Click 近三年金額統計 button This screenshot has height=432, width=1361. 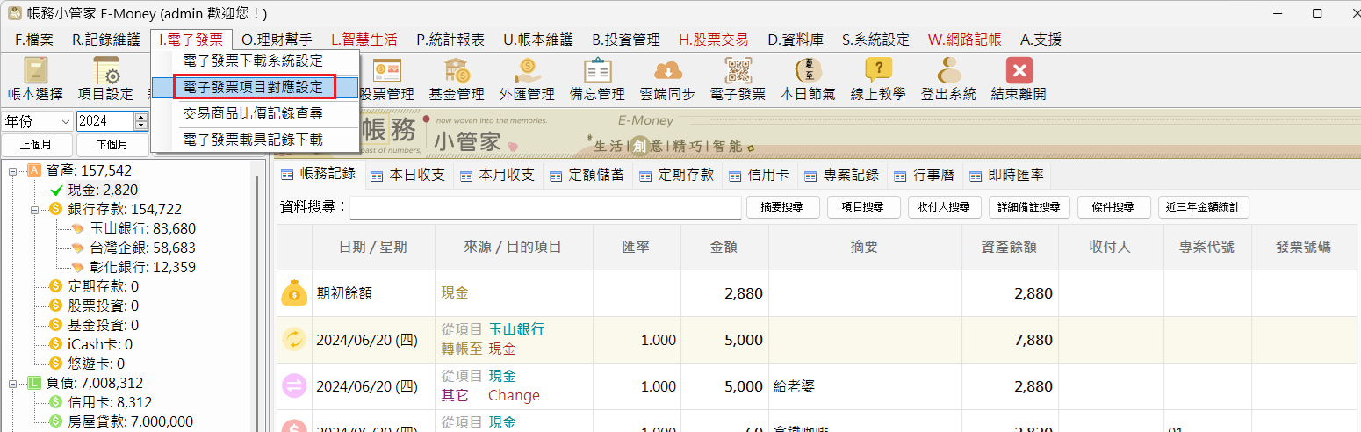pos(1204,207)
